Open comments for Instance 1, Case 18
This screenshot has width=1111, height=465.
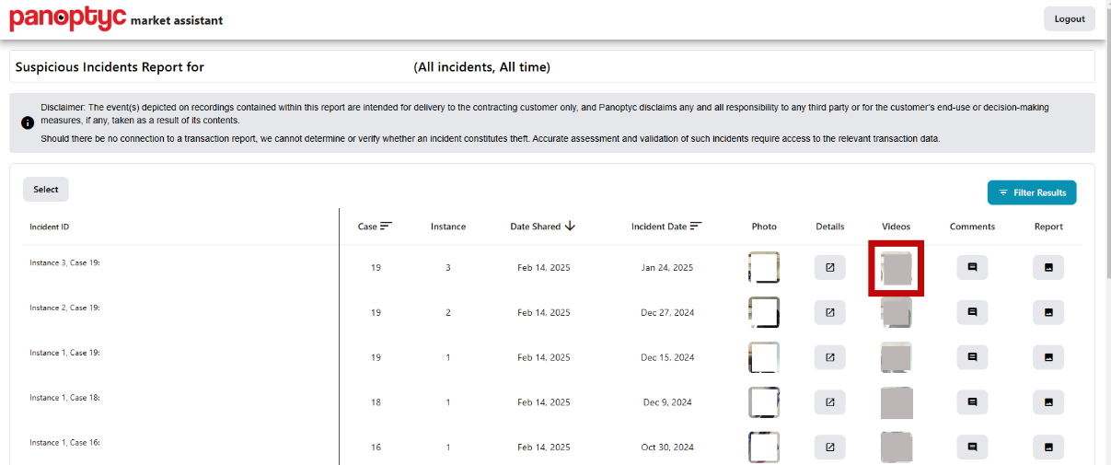click(x=972, y=402)
